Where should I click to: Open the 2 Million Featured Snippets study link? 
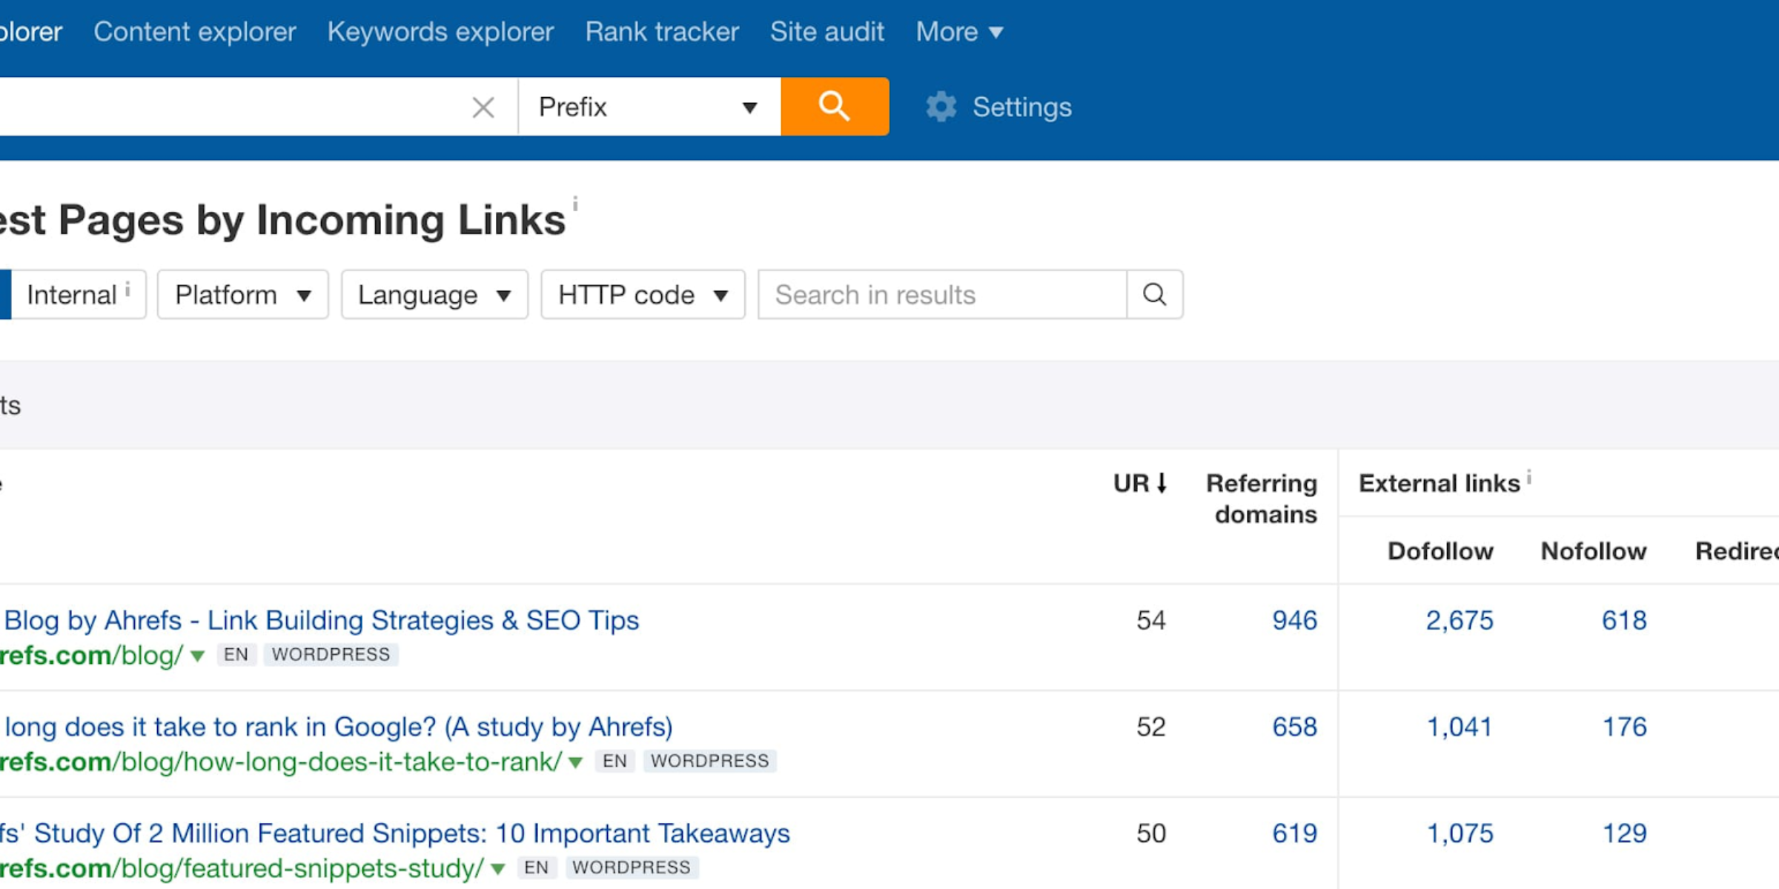point(395,833)
